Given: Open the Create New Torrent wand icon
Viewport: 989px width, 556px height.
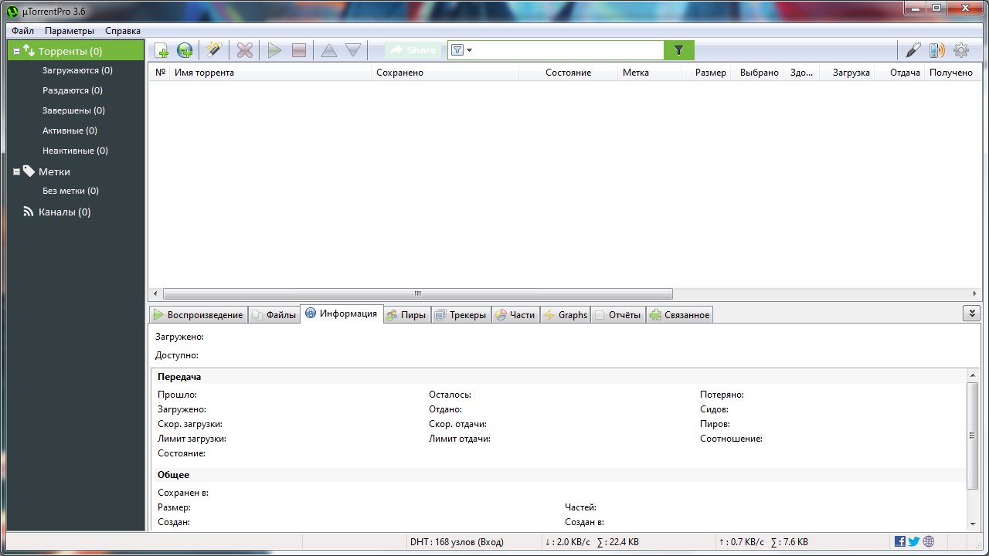Looking at the screenshot, I should [213, 51].
